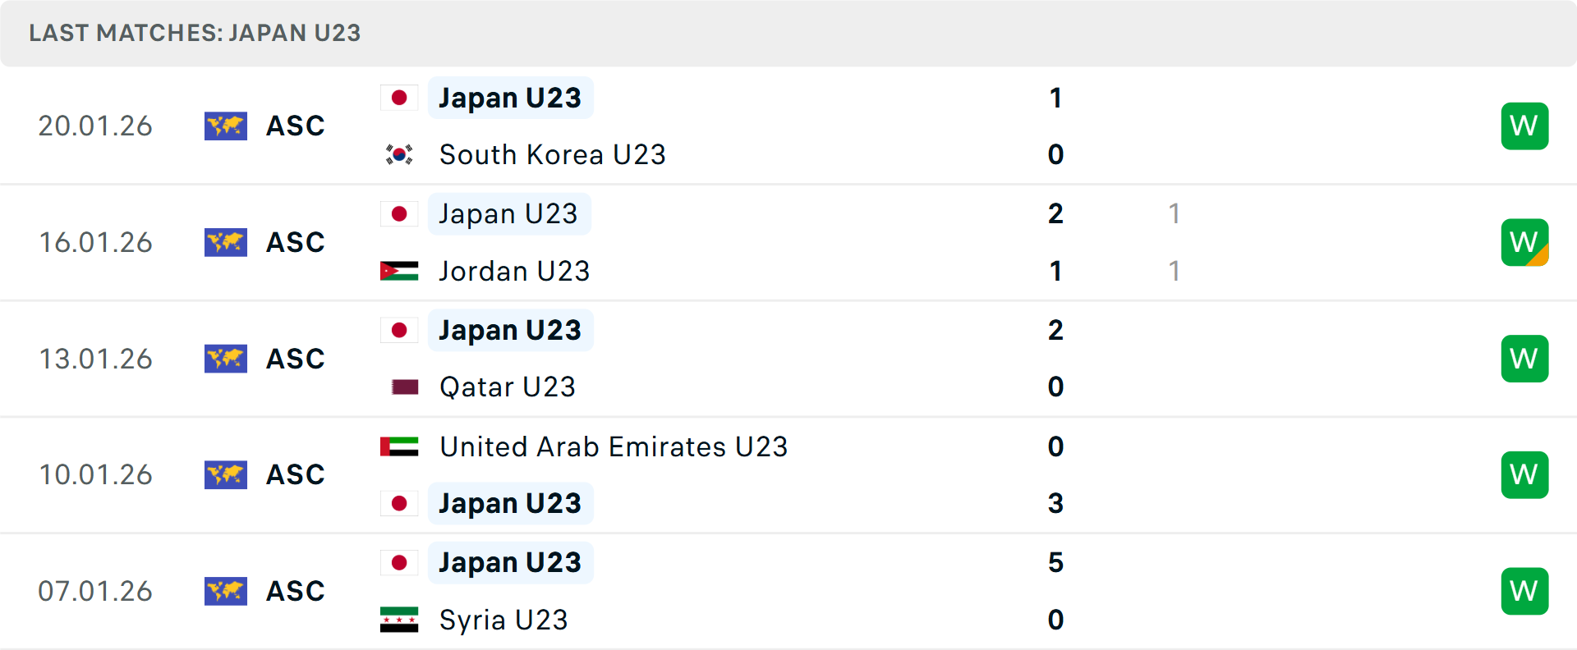Click the win badge with orange corner

1524,243
